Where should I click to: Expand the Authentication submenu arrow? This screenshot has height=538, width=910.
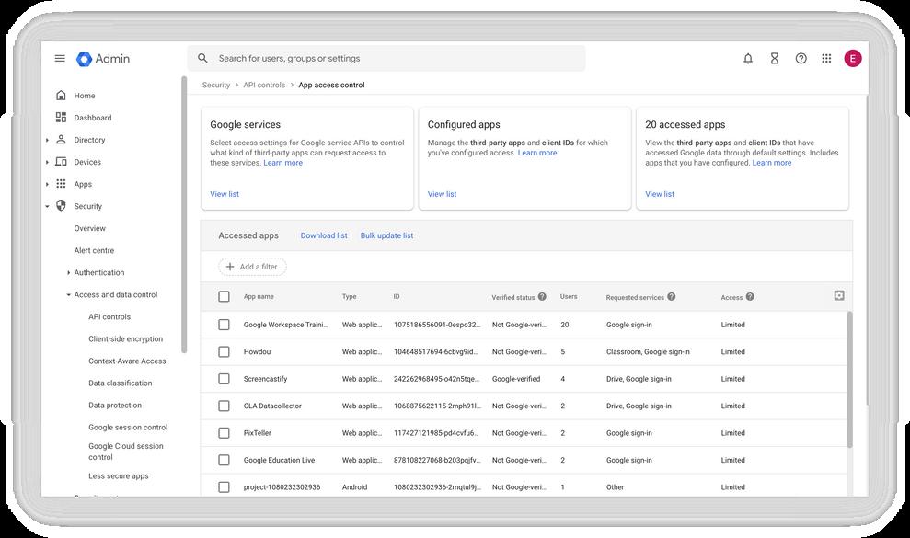[x=68, y=273]
